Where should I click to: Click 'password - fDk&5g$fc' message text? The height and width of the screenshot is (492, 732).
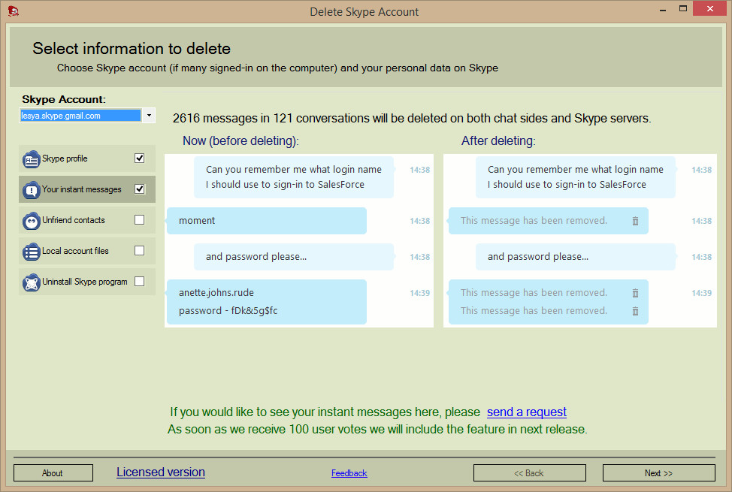228,311
